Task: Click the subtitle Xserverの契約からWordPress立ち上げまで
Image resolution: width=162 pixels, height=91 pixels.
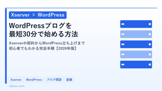Action: [x=47, y=43]
